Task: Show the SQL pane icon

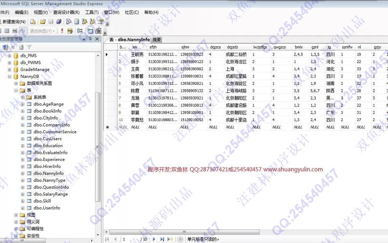Action: click(15, 31)
